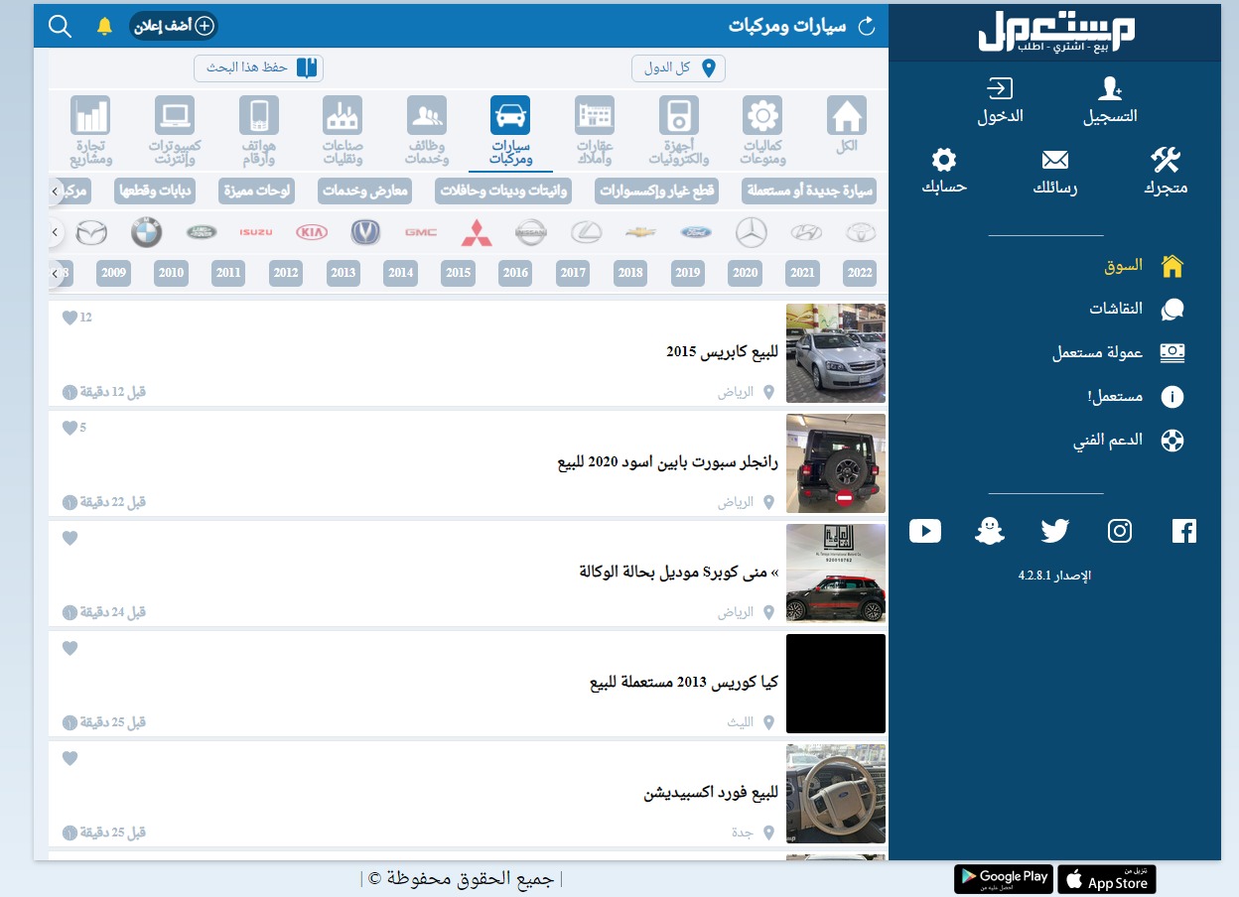Open النقاشات from the sidebar menu

point(1115,309)
